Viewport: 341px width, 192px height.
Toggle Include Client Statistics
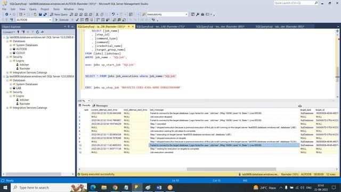click(108, 20)
